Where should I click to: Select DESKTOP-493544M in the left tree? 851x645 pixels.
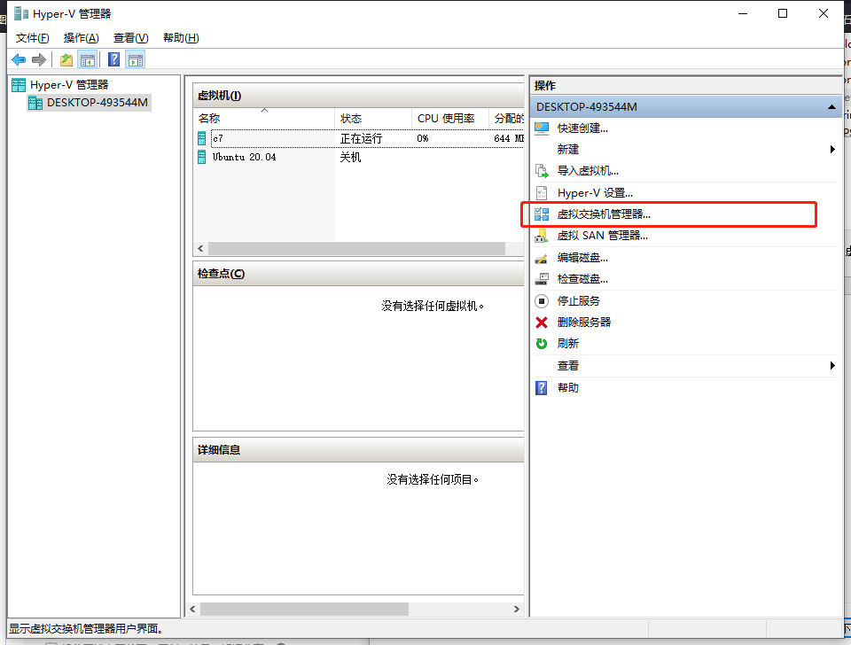point(98,103)
